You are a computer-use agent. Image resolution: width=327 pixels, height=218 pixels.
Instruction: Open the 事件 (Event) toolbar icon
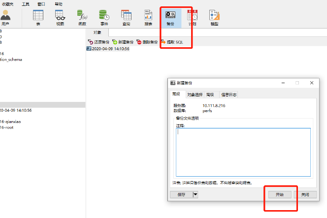[x=104, y=18]
